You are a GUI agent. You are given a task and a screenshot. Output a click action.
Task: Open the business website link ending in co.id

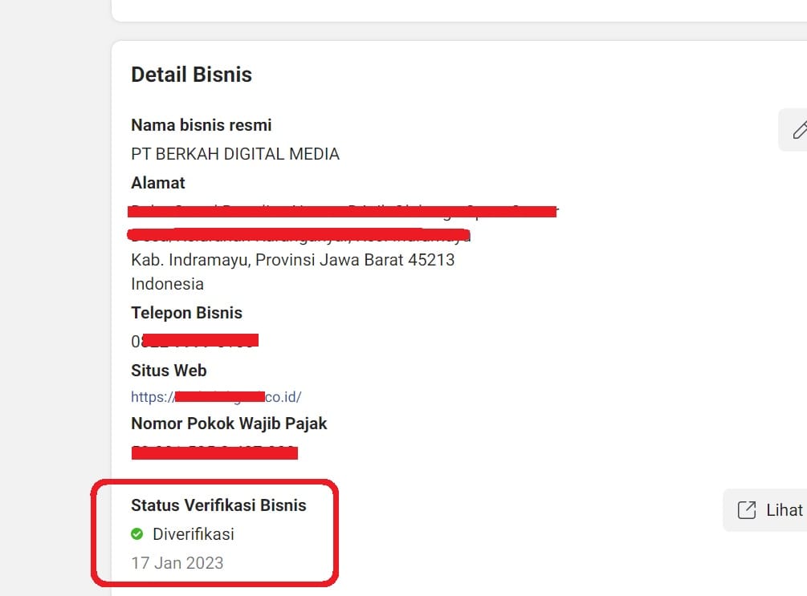216,396
